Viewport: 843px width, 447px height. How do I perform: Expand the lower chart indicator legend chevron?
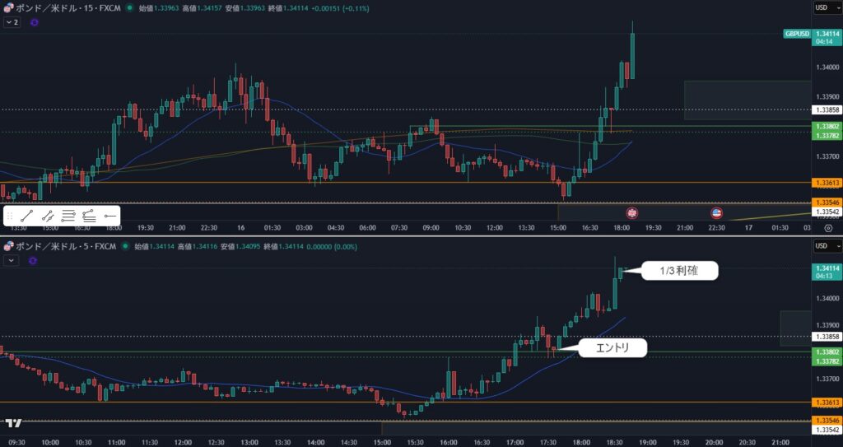(12, 260)
